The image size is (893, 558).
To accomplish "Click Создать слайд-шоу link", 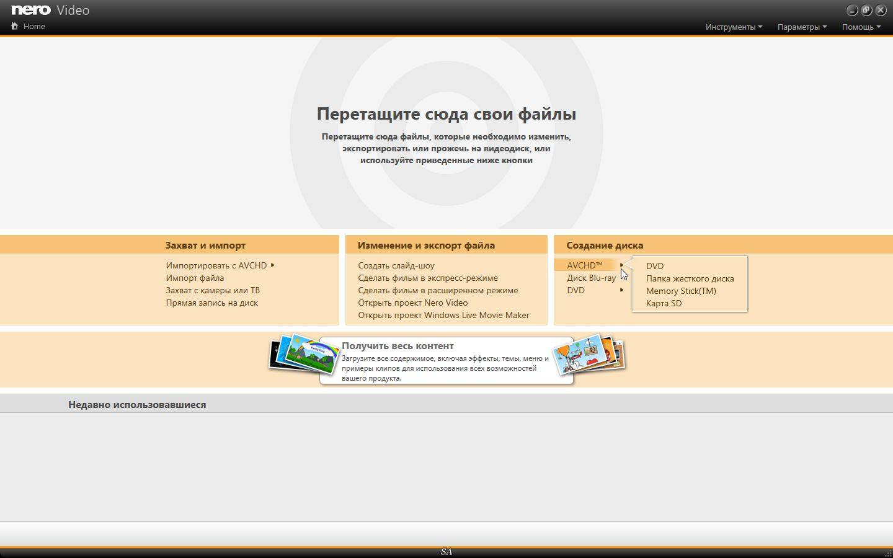I will coord(396,265).
